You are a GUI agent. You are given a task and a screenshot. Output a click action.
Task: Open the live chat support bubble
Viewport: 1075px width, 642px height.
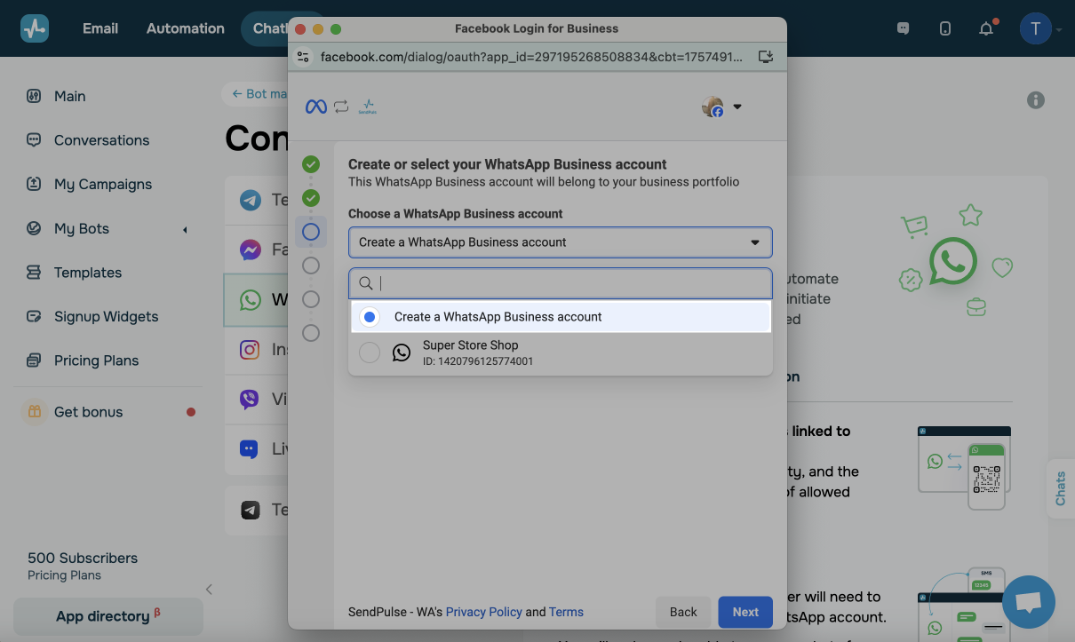click(1029, 602)
